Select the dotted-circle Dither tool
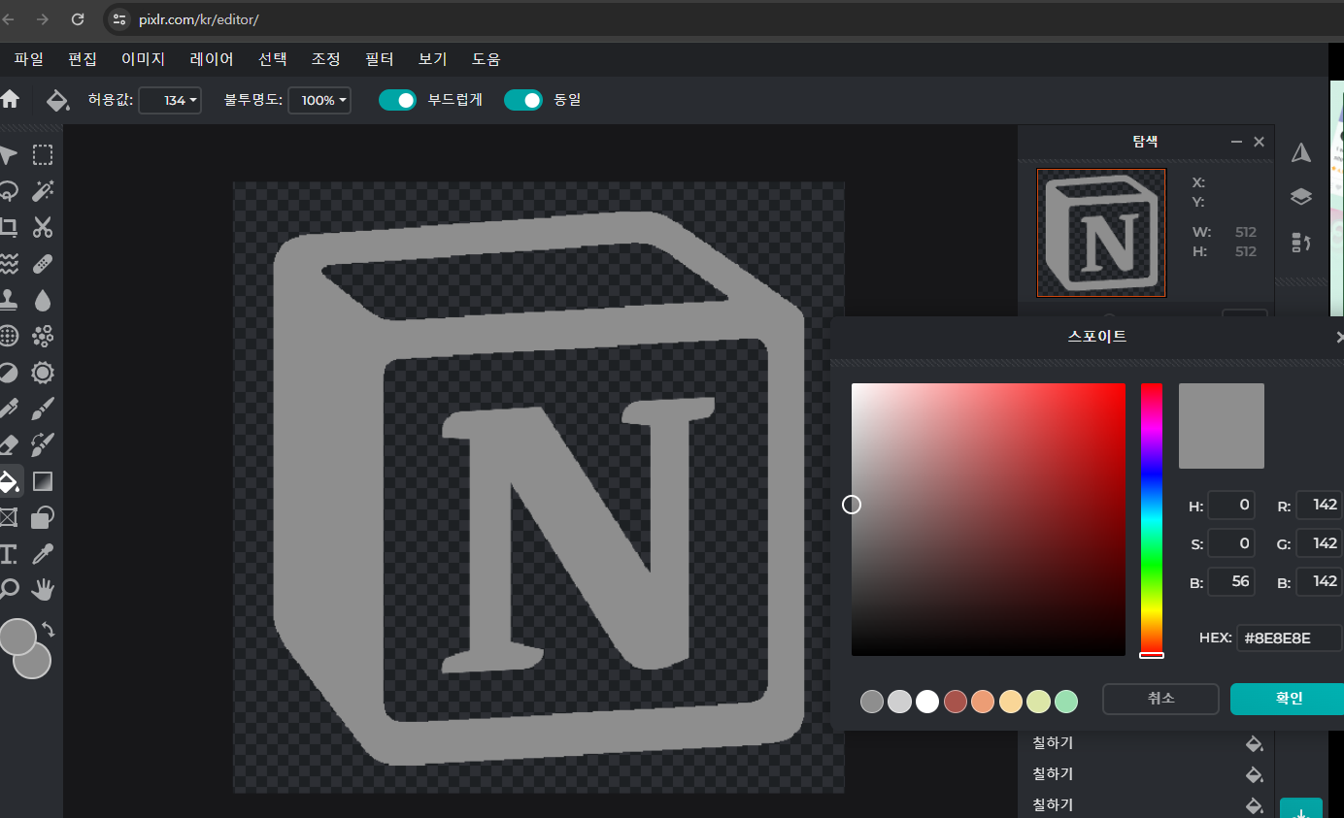The height and width of the screenshot is (818, 1344). click(x=8, y=336)
